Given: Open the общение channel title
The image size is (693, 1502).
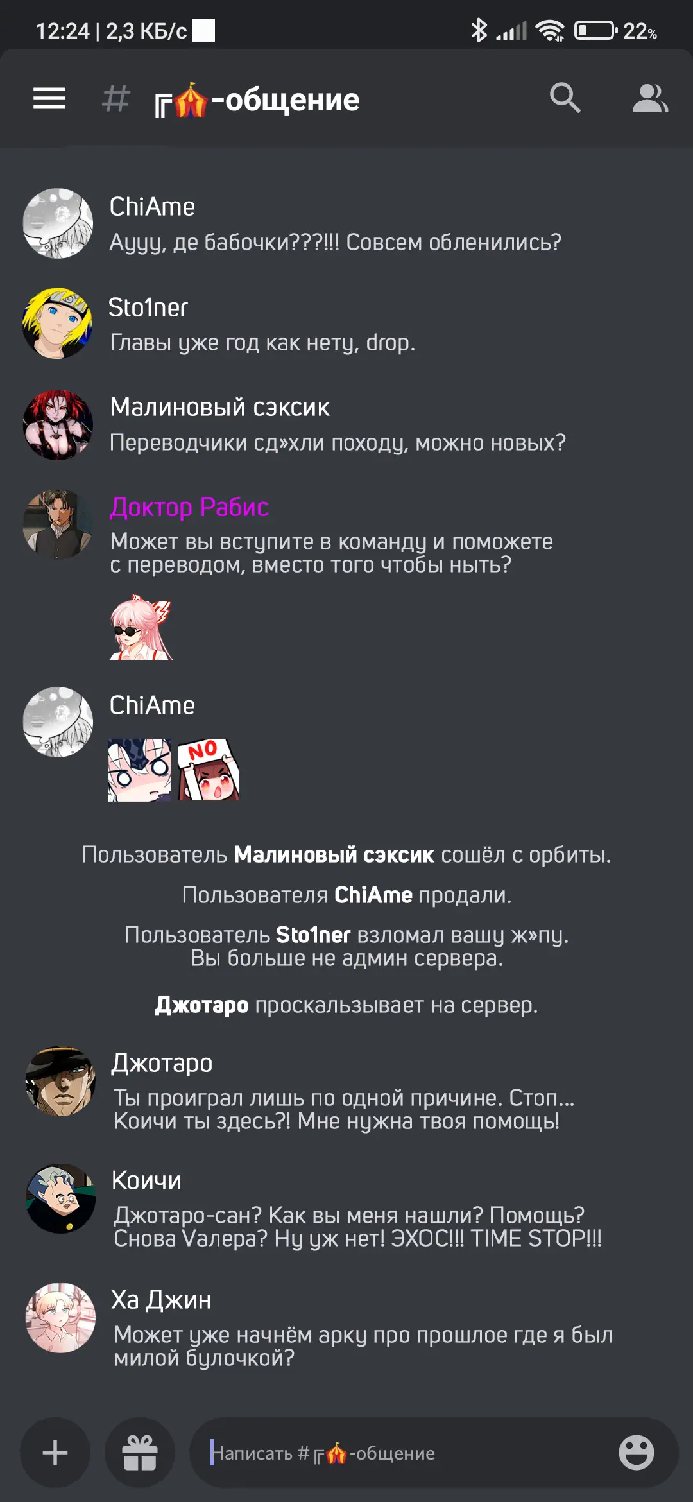Looking at the screenshot, I should pyautogui.click(x=257, y=99).
